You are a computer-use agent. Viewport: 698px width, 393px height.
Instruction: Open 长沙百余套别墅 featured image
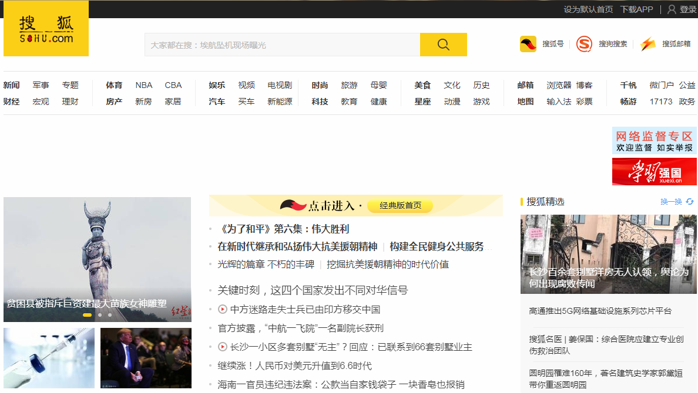[609, 255]
